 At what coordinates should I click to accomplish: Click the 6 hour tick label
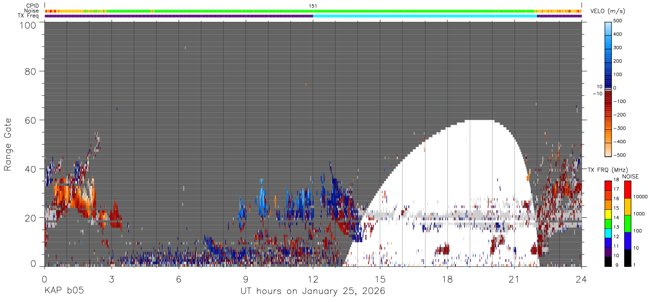[179, 279]
